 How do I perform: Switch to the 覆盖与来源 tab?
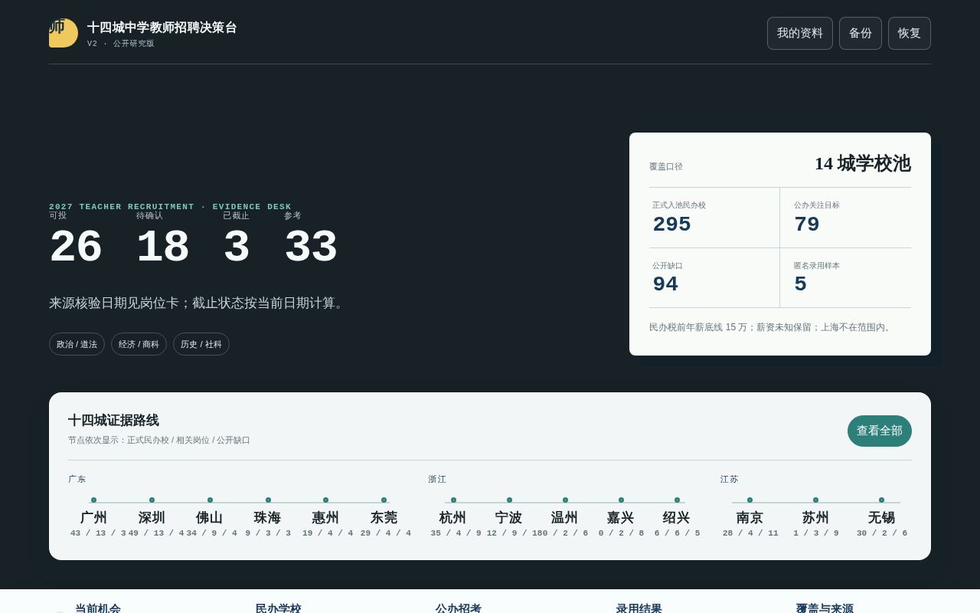(x=825, y=608)
